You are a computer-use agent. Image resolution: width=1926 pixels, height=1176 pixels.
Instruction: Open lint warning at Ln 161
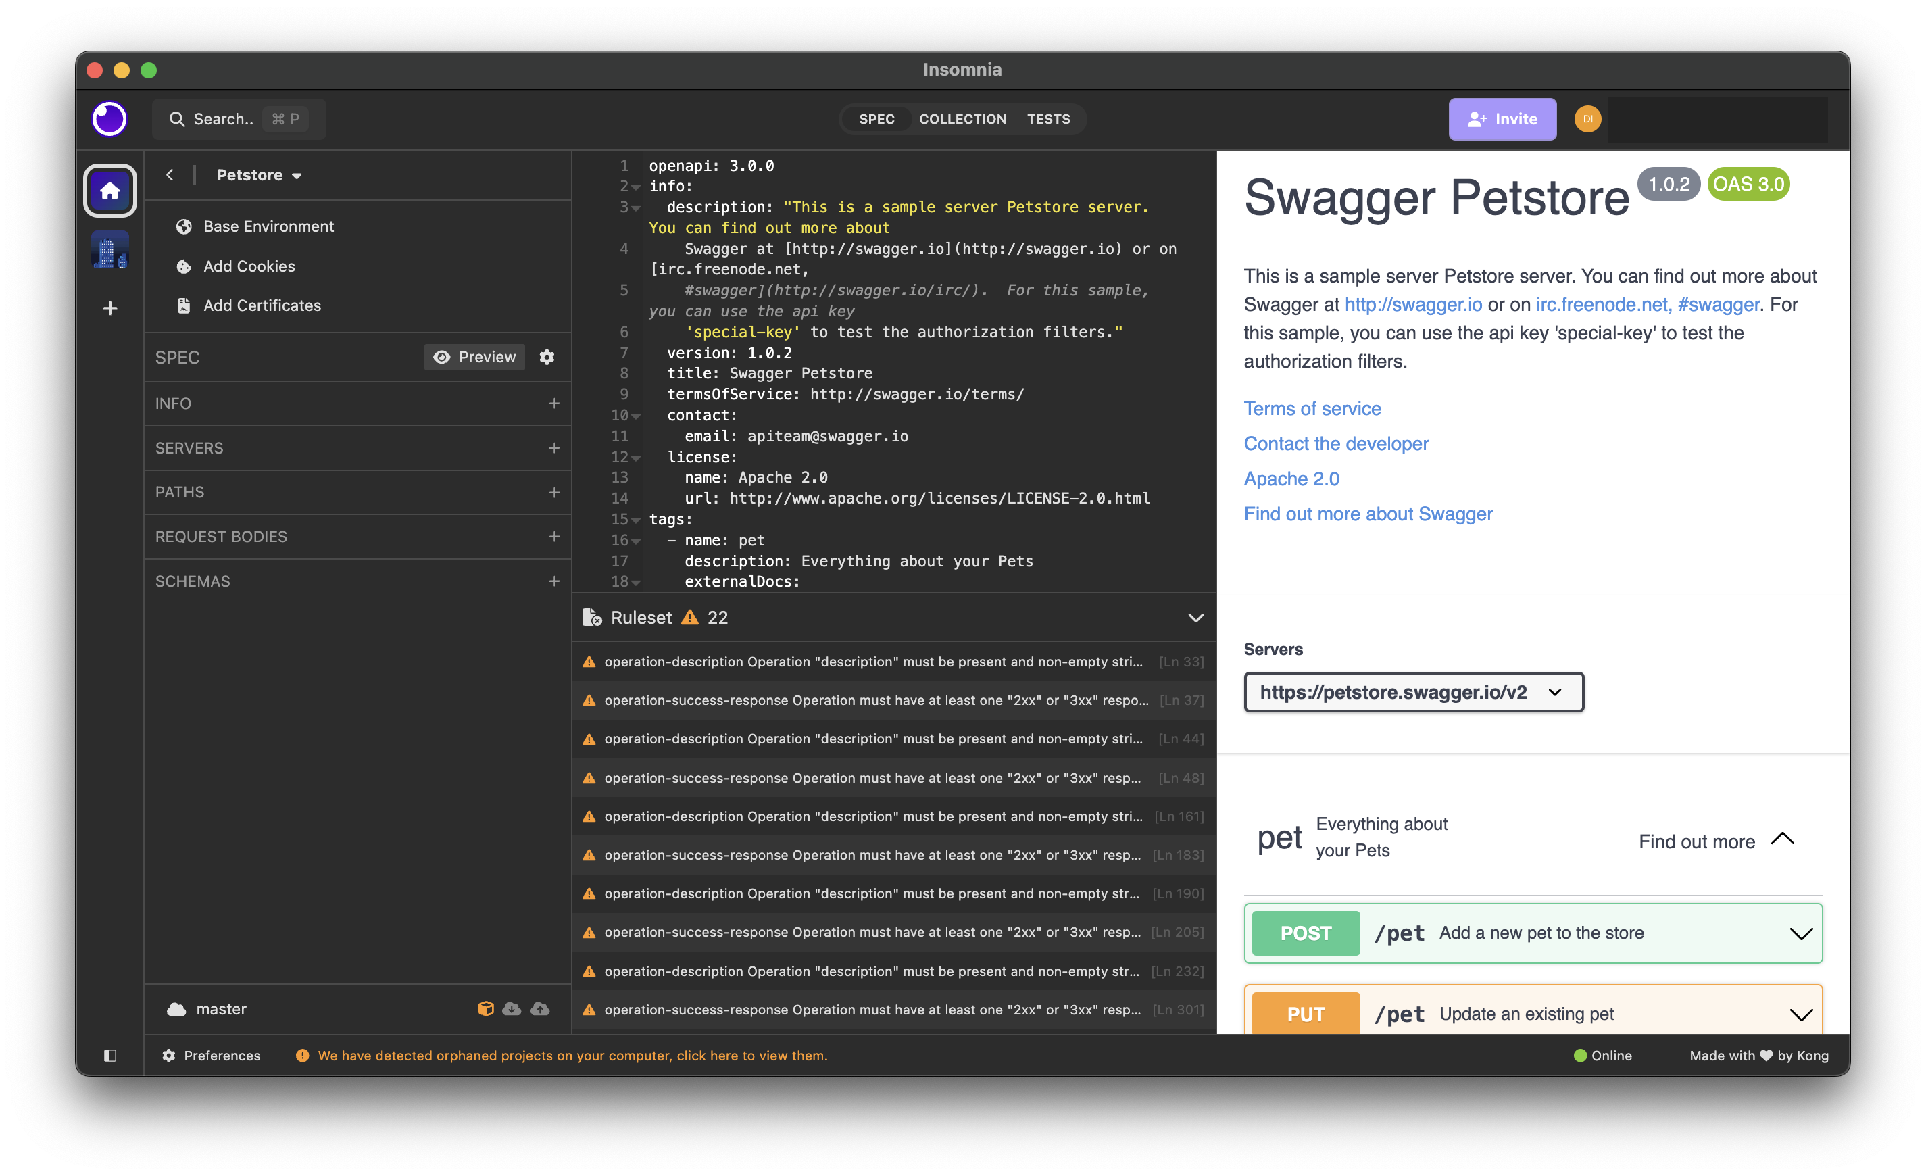pyautogui.click(x=893, y=816)
